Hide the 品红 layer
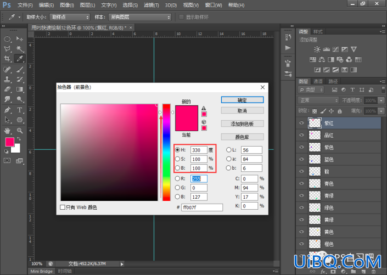This screenshot has width=387, height=275. (x=301, y=135)
